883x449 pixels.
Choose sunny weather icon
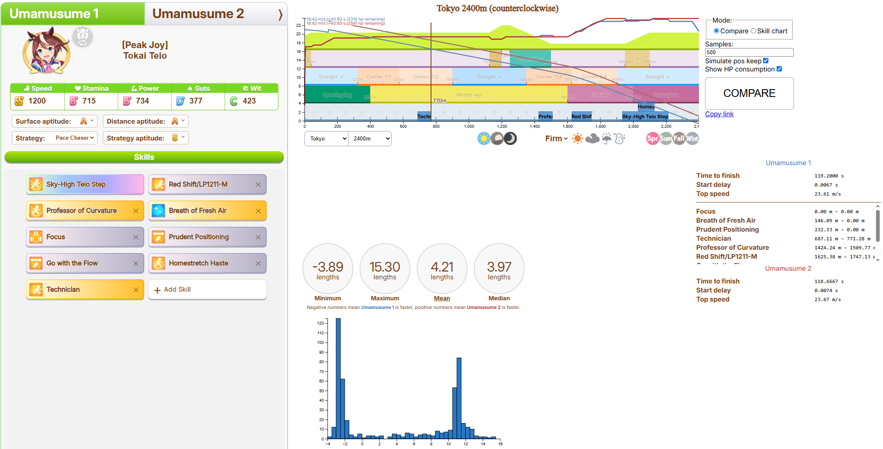click(578, 138)
